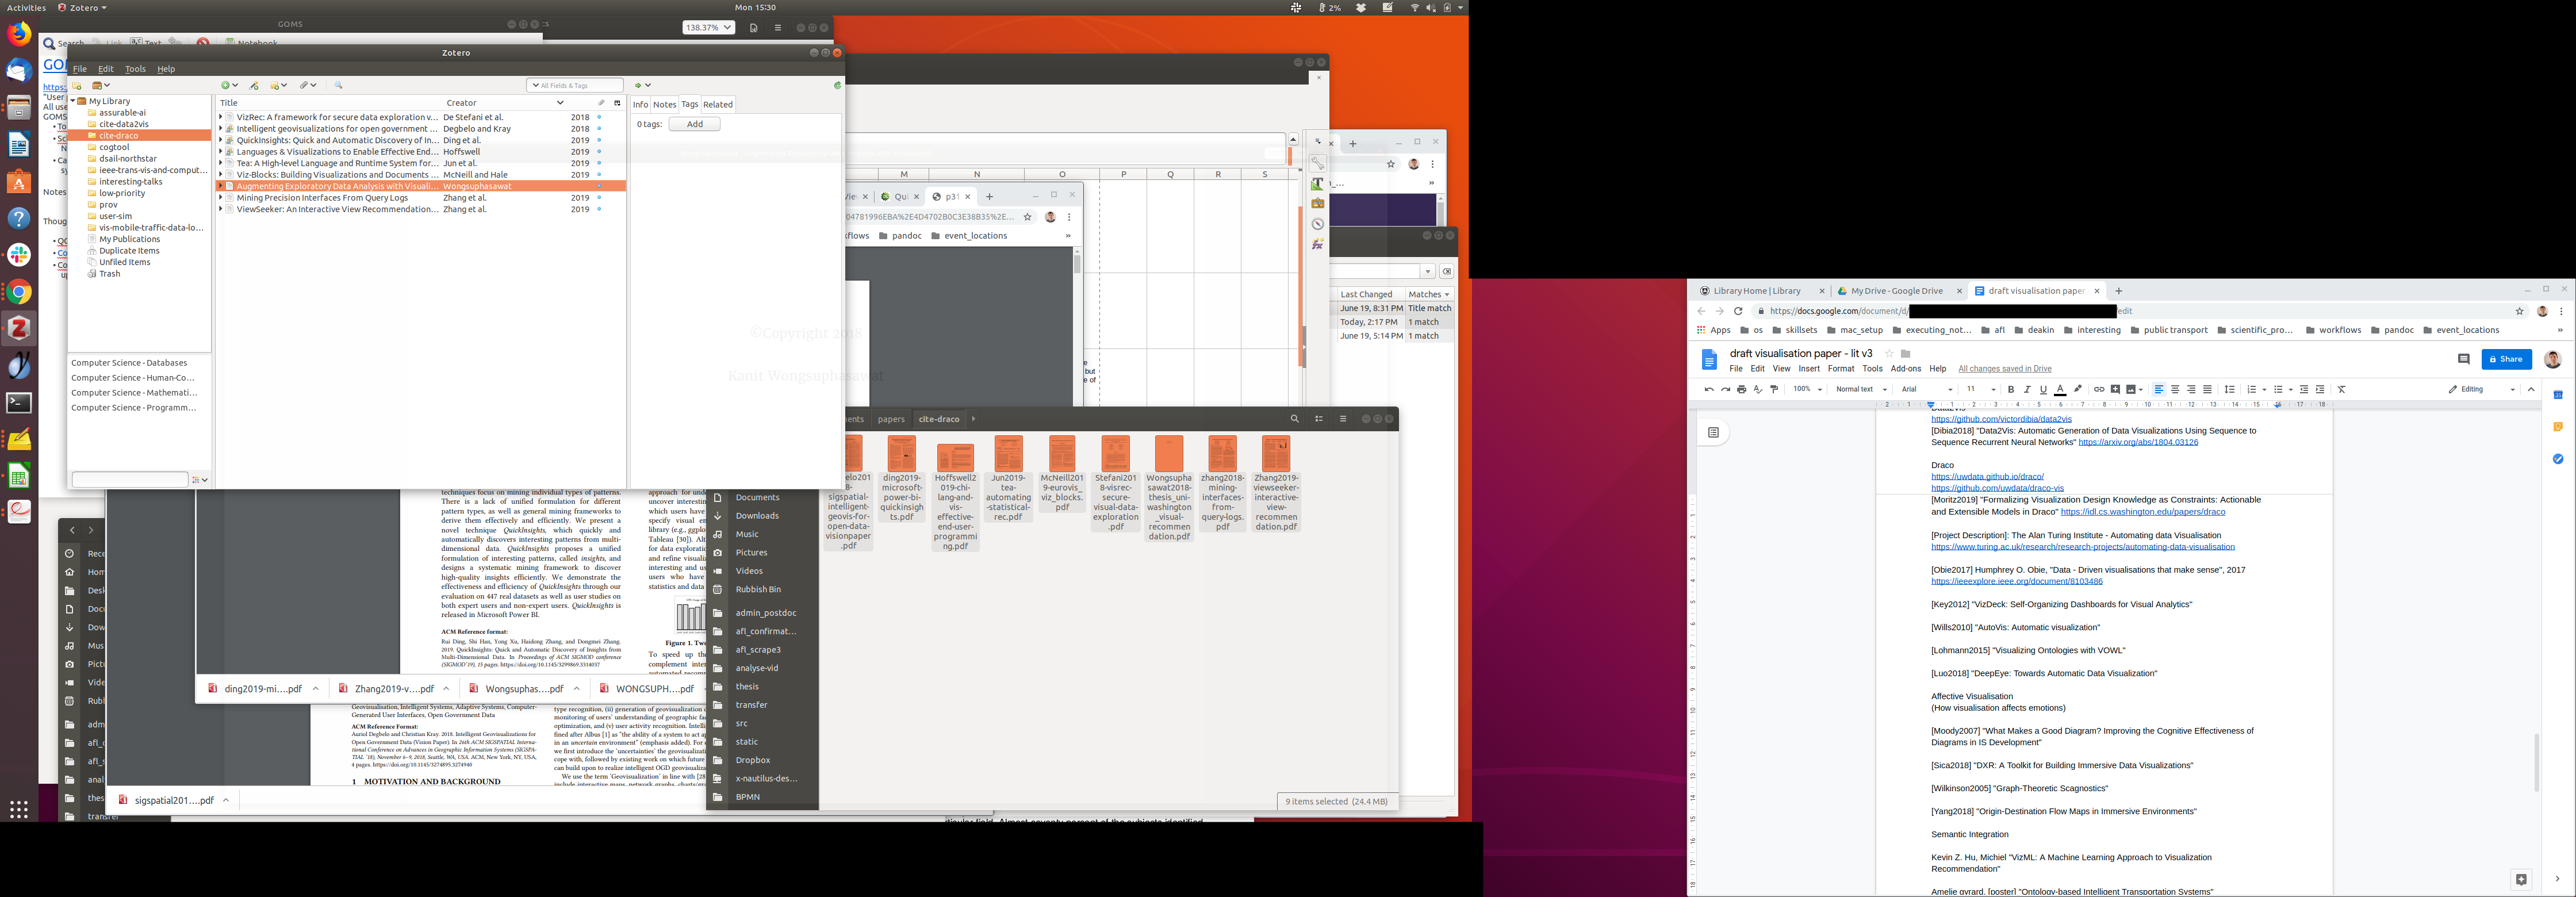The width and height of the screenshot is (2576, 897).
Task: Click clear formatting icon in Docs
Action: tap(2341, 389)
